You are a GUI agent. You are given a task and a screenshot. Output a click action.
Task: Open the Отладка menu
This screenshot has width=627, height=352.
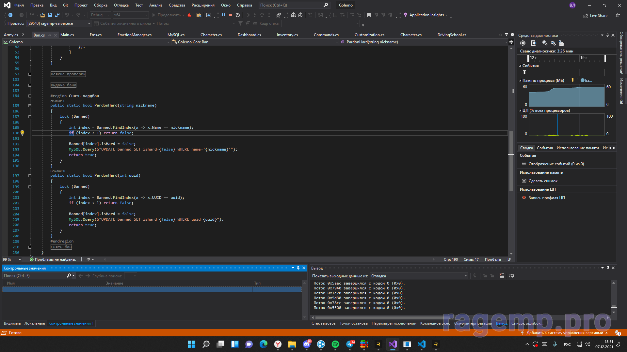coord(121,5)
